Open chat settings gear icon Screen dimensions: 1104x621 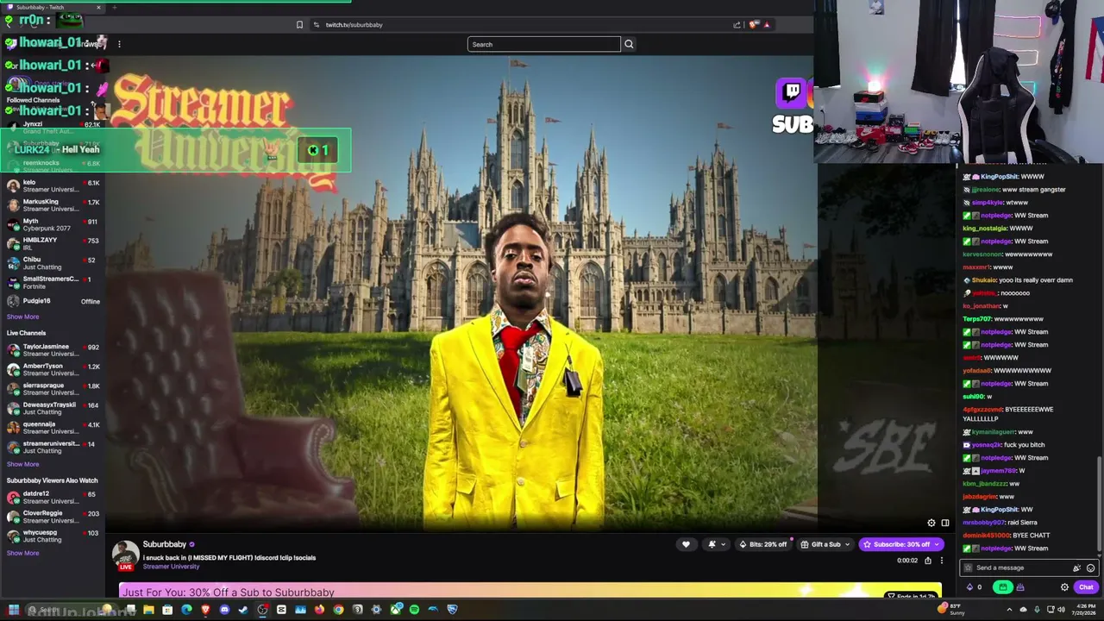point(1064,587)
